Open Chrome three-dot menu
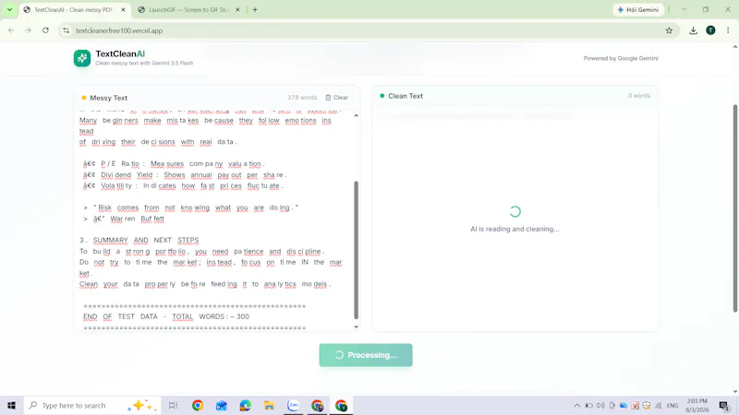739x415 pixels. pyautogui.click(x=728, y=30)
